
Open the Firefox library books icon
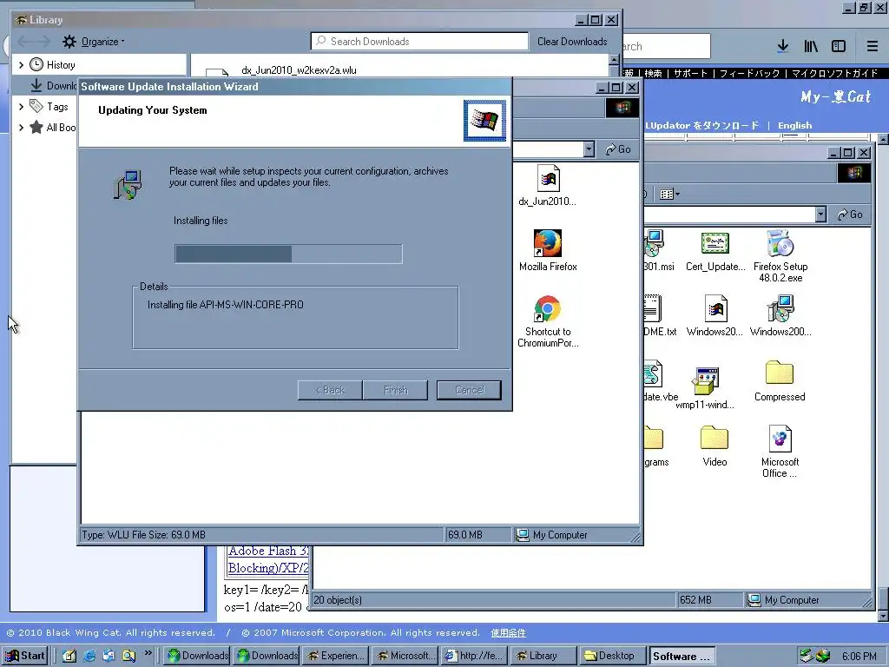pos(811,46)
